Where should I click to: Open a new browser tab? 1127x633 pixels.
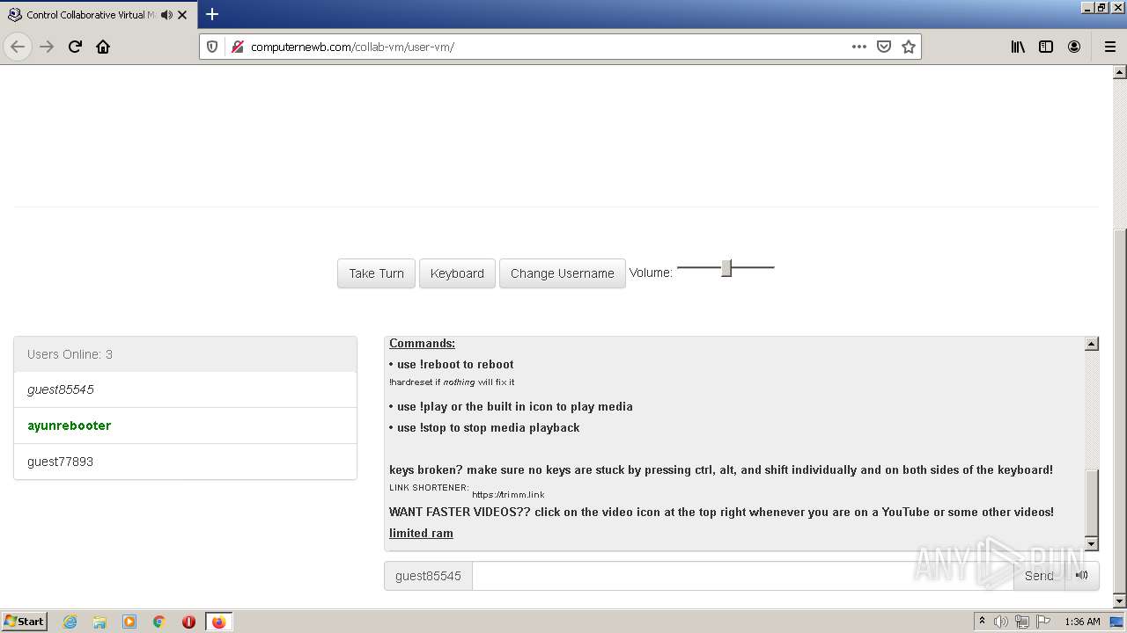click(x=212, y=14)
